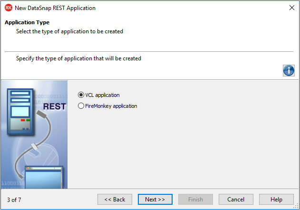Proceed with the Next >> button
Viewport: 300px width, 210px height.
click(155, 199)
